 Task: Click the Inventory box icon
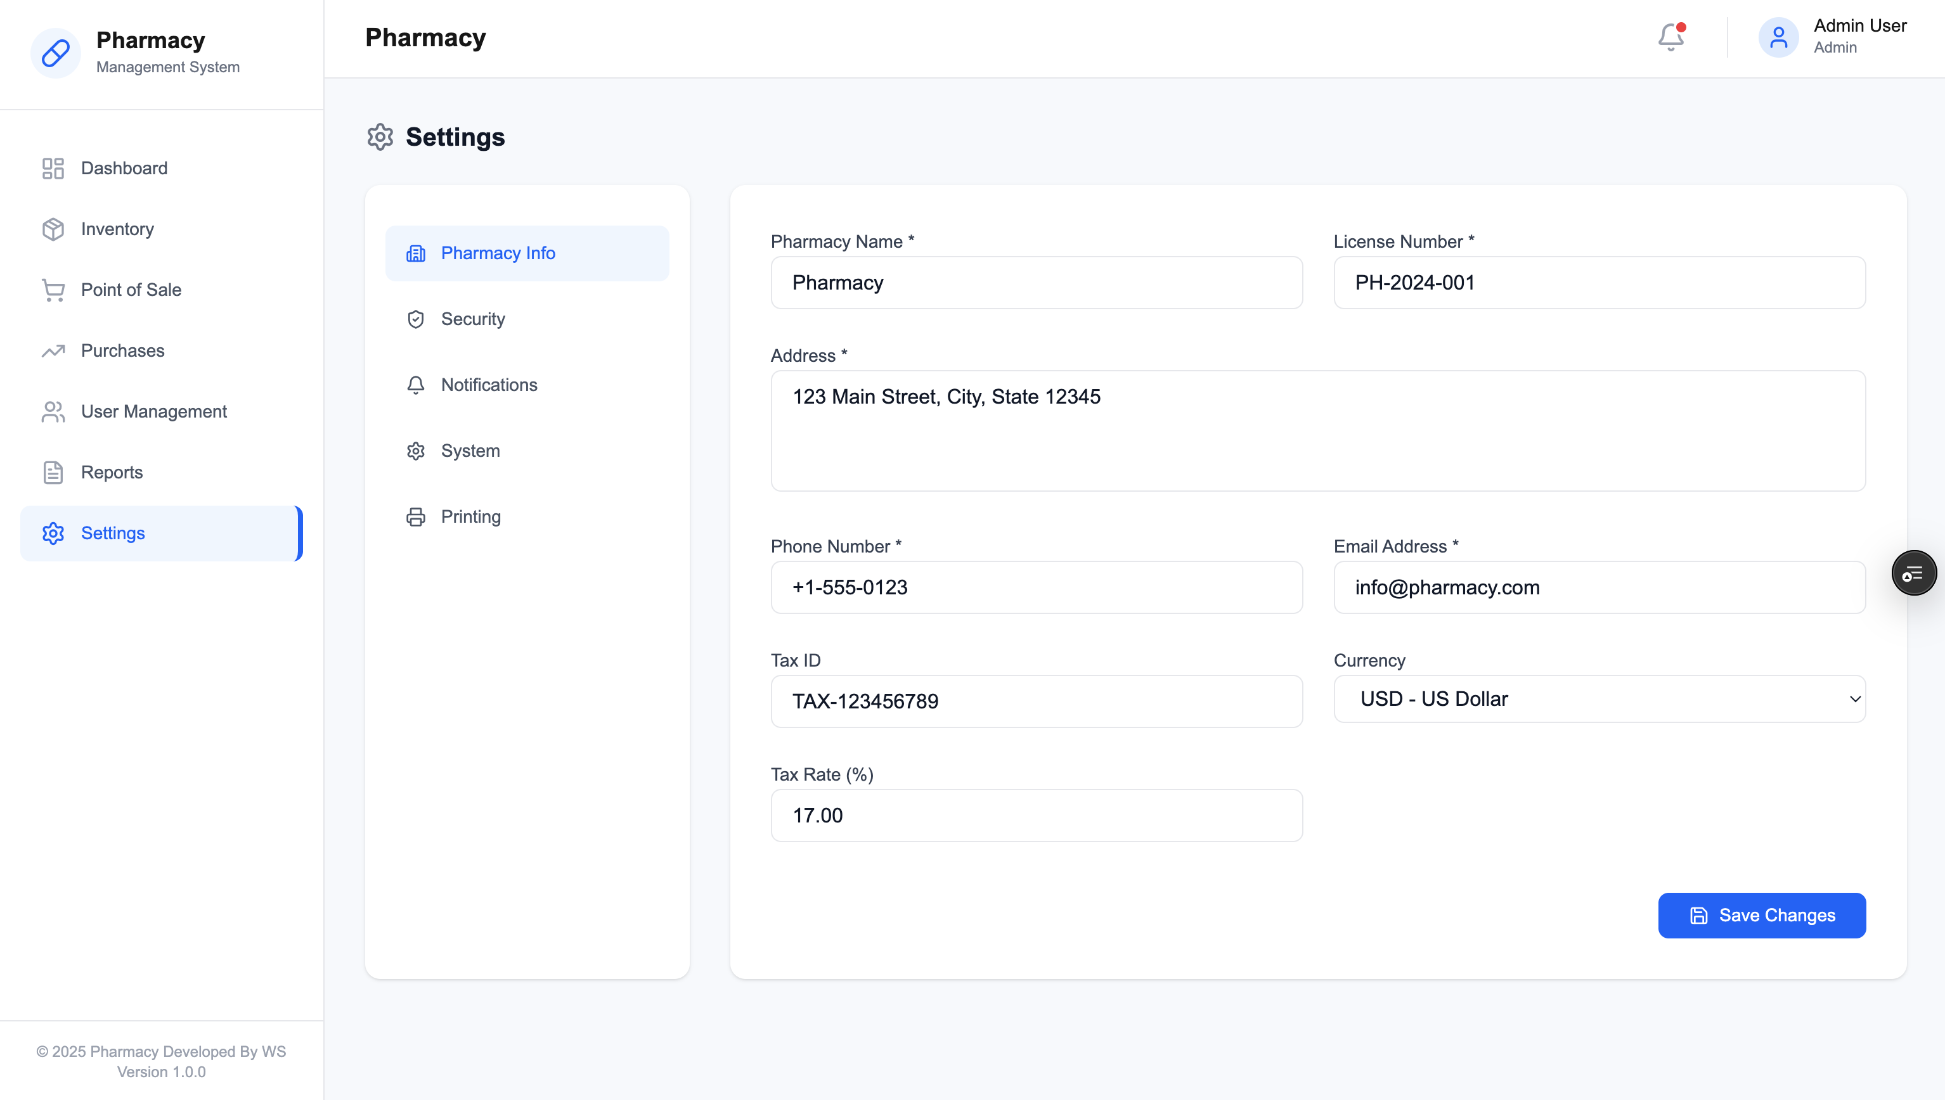coord(53,229)
